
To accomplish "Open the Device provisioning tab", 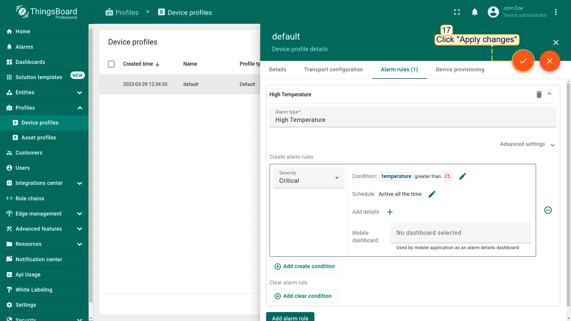I will click(x=460, y=70).
